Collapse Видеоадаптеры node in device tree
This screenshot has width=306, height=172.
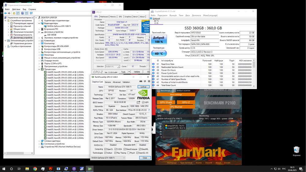39,24
